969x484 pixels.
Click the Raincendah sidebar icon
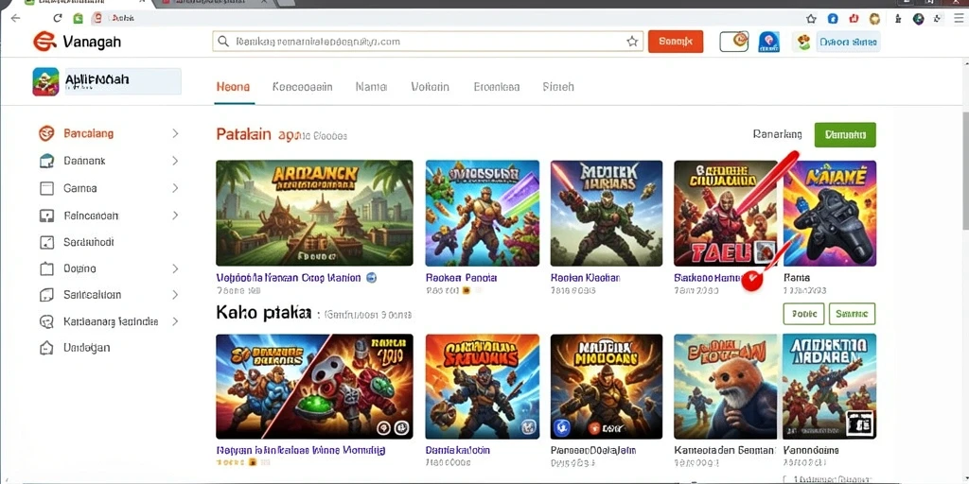click(46, 216)
